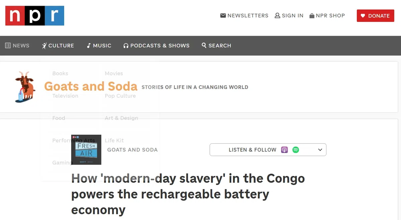The width and height of the screenshot is (401, 220).
Task: Click the Sign In person icon
Action: tap(277, 16)
